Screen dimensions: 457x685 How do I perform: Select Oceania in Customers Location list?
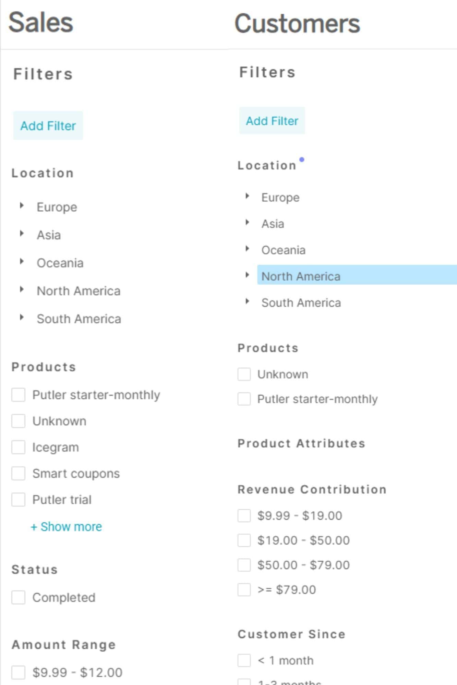pos(283,250)
